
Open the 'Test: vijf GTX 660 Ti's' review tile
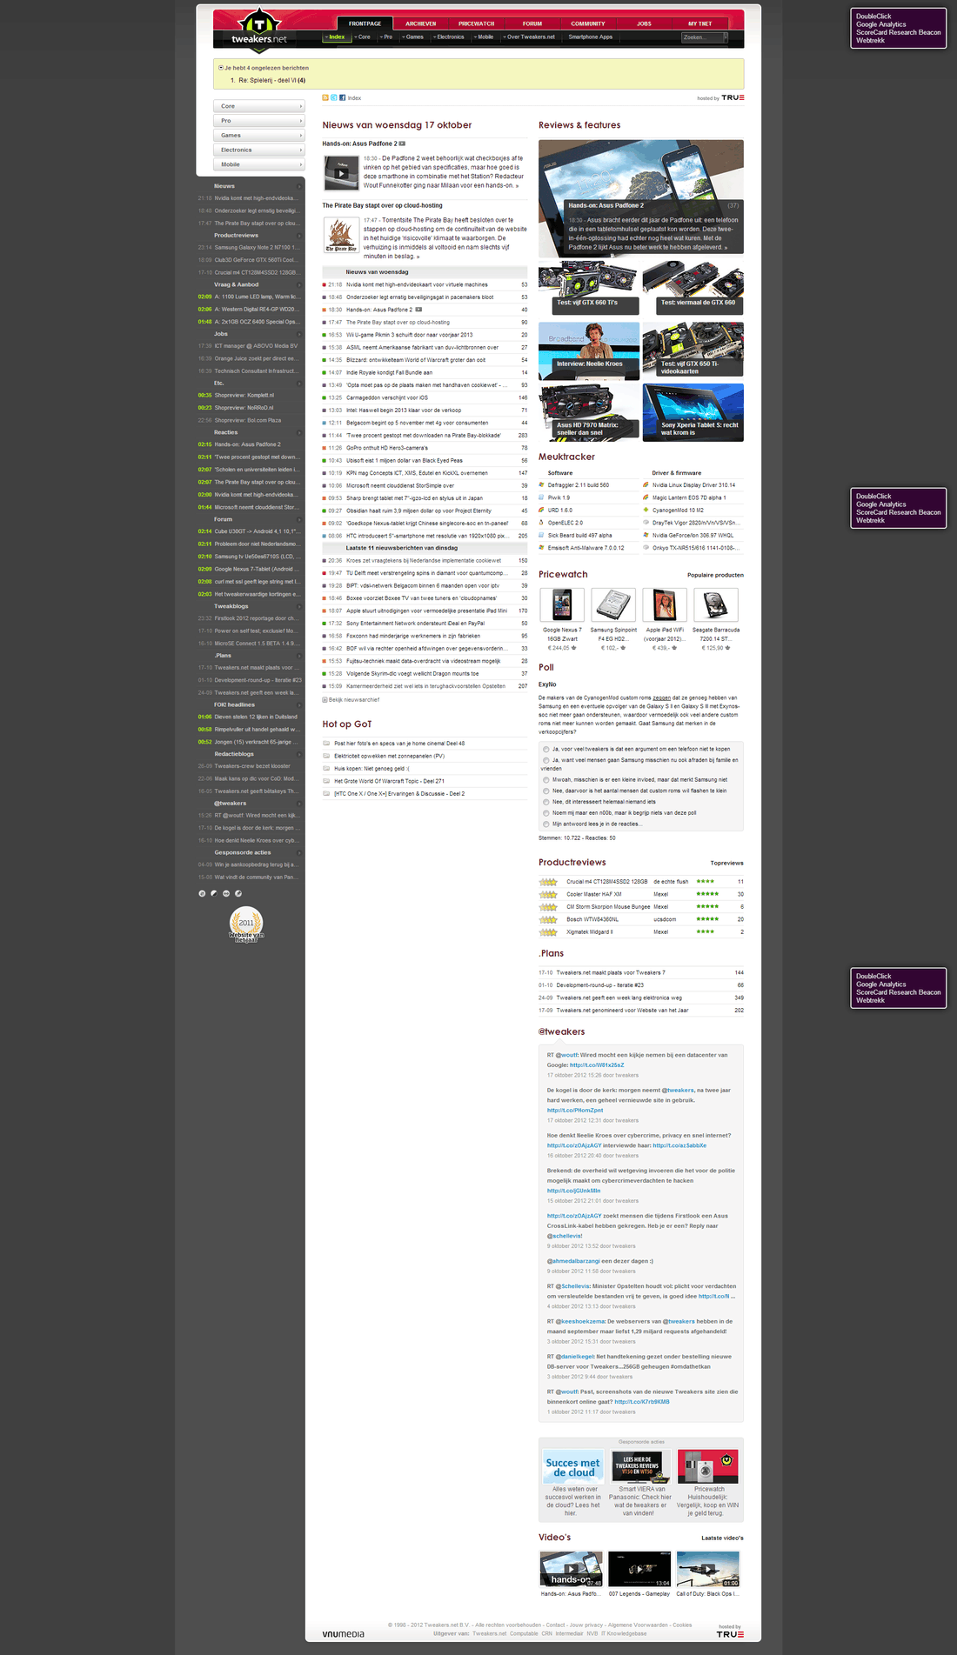click(589, 288)
